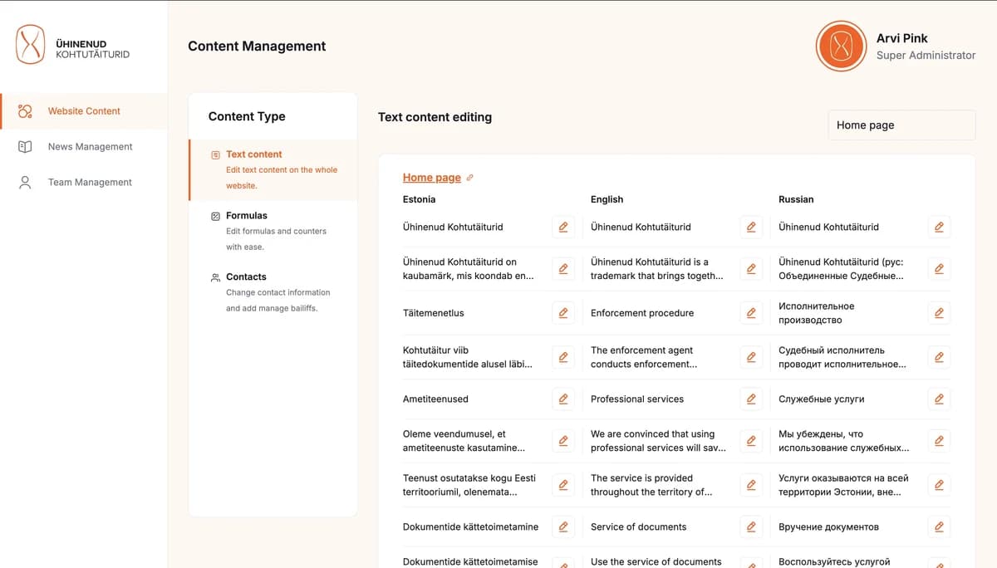997x568 pixels.
Task: Edit the 'Professional services' entry
Action: pyautogui.click(x=751, y=399)
